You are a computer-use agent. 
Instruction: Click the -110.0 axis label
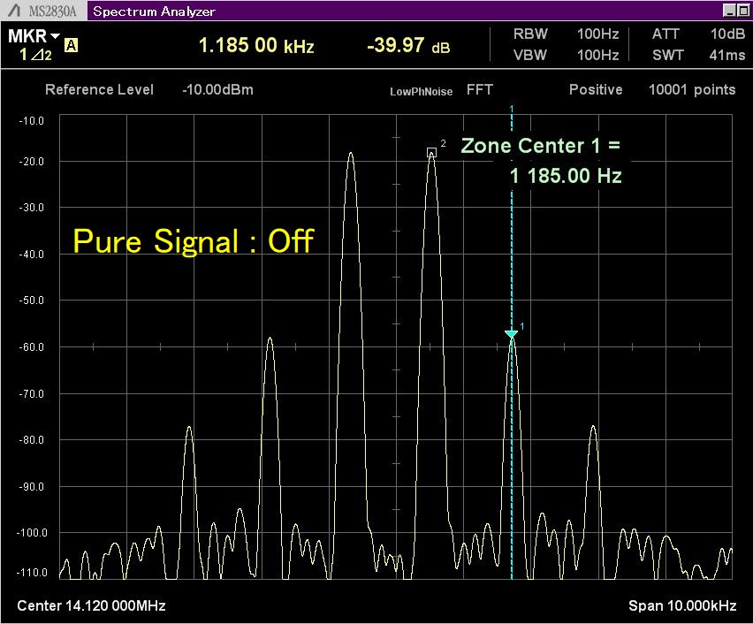point(32,573)
